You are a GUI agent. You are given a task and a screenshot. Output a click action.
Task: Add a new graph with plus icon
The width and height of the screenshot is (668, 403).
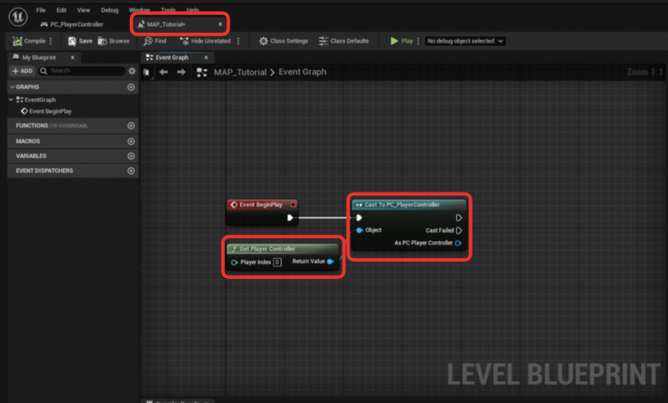[131, 87]
